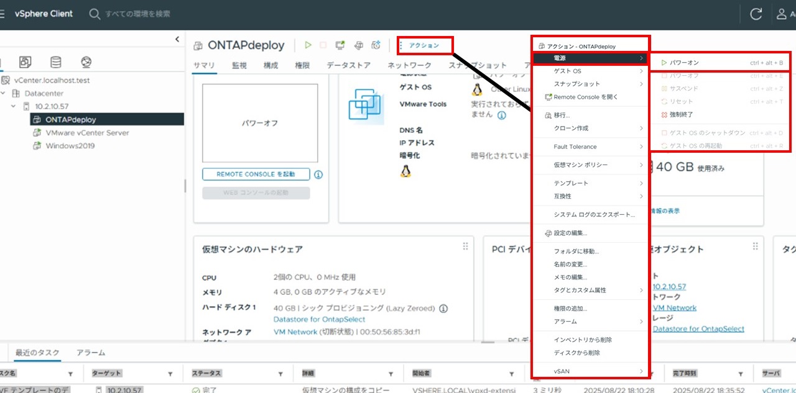Viewport: 796px width, 393px height.
Task: Open the VMs and Templates inventory view icon
Action: [25, 62]
